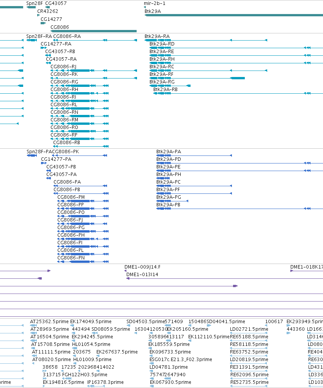323x388 pixels.
Task: Select protein CG8086-PK
Action: [x=66, y=152]
